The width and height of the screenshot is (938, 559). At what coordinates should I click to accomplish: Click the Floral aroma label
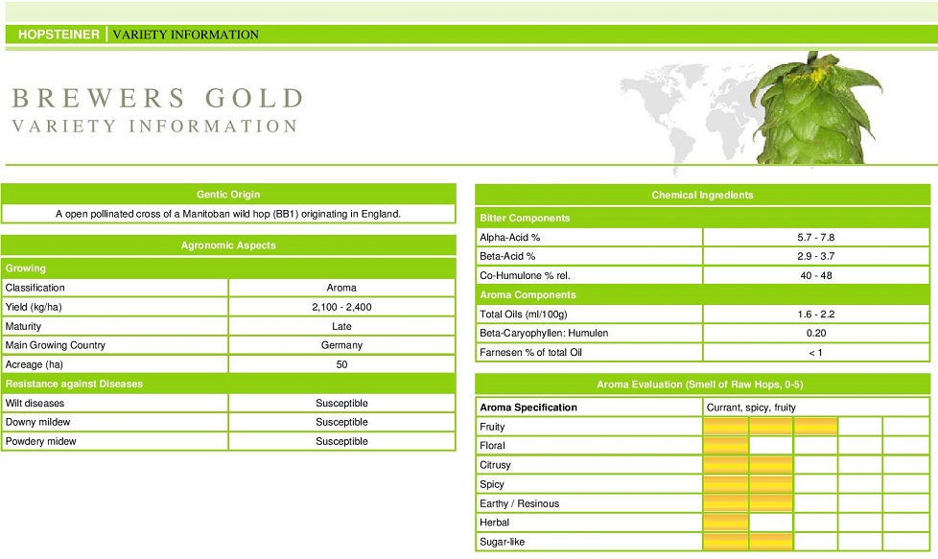492,446
